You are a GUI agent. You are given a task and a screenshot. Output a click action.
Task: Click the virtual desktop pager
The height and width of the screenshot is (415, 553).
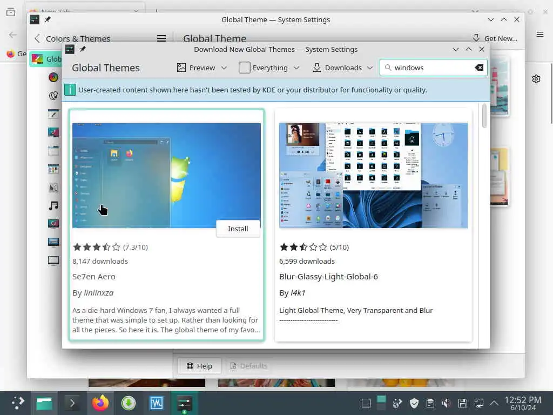tap(381, 403)
